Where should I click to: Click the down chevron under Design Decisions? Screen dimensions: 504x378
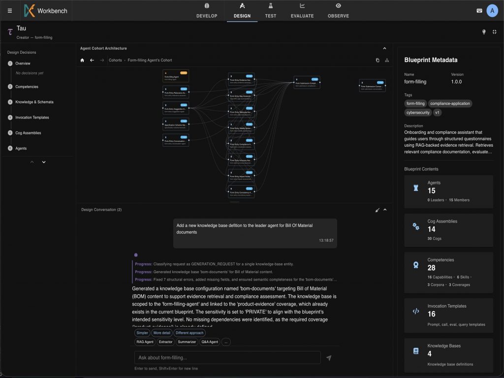point(44,162)
